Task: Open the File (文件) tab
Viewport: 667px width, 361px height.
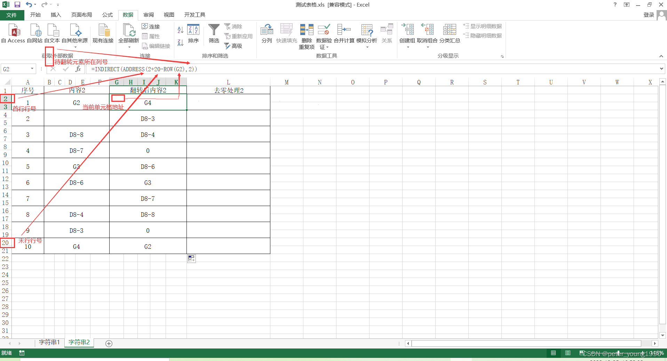Action: (11, 15)
